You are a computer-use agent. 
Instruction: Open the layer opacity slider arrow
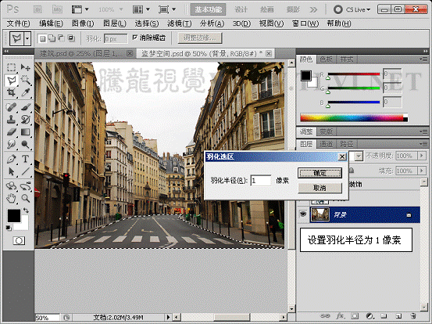pyautogui.click(x=422, y=156)
